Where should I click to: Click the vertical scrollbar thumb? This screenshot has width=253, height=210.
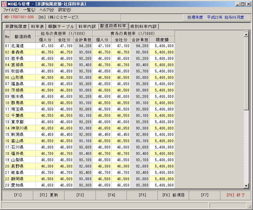pos(246,73)
